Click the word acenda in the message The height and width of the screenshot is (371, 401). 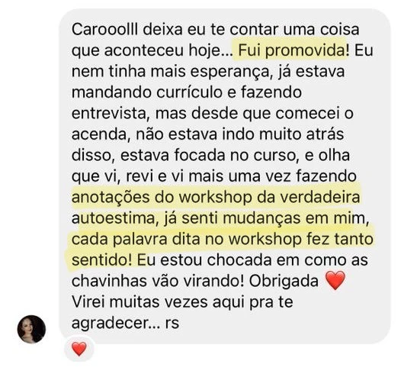coord(101,134)
